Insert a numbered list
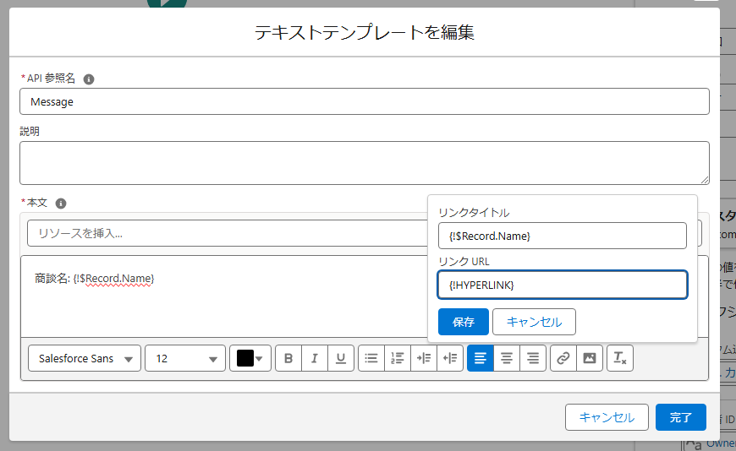The image size is (736, 451). click(398, 358)
